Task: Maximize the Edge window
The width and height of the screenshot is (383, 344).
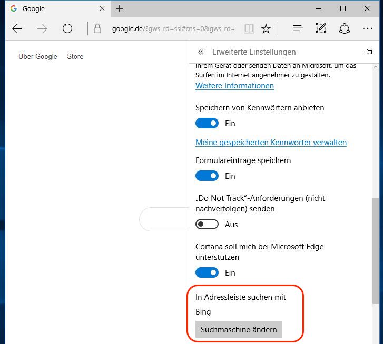Action: (343, 8)
